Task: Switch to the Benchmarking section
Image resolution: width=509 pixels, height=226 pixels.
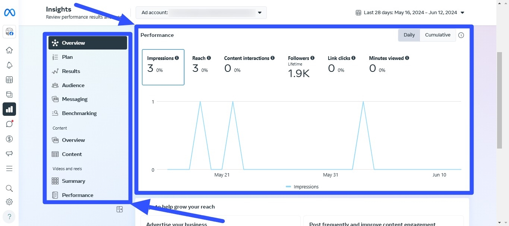Action: tap(79, 113)
